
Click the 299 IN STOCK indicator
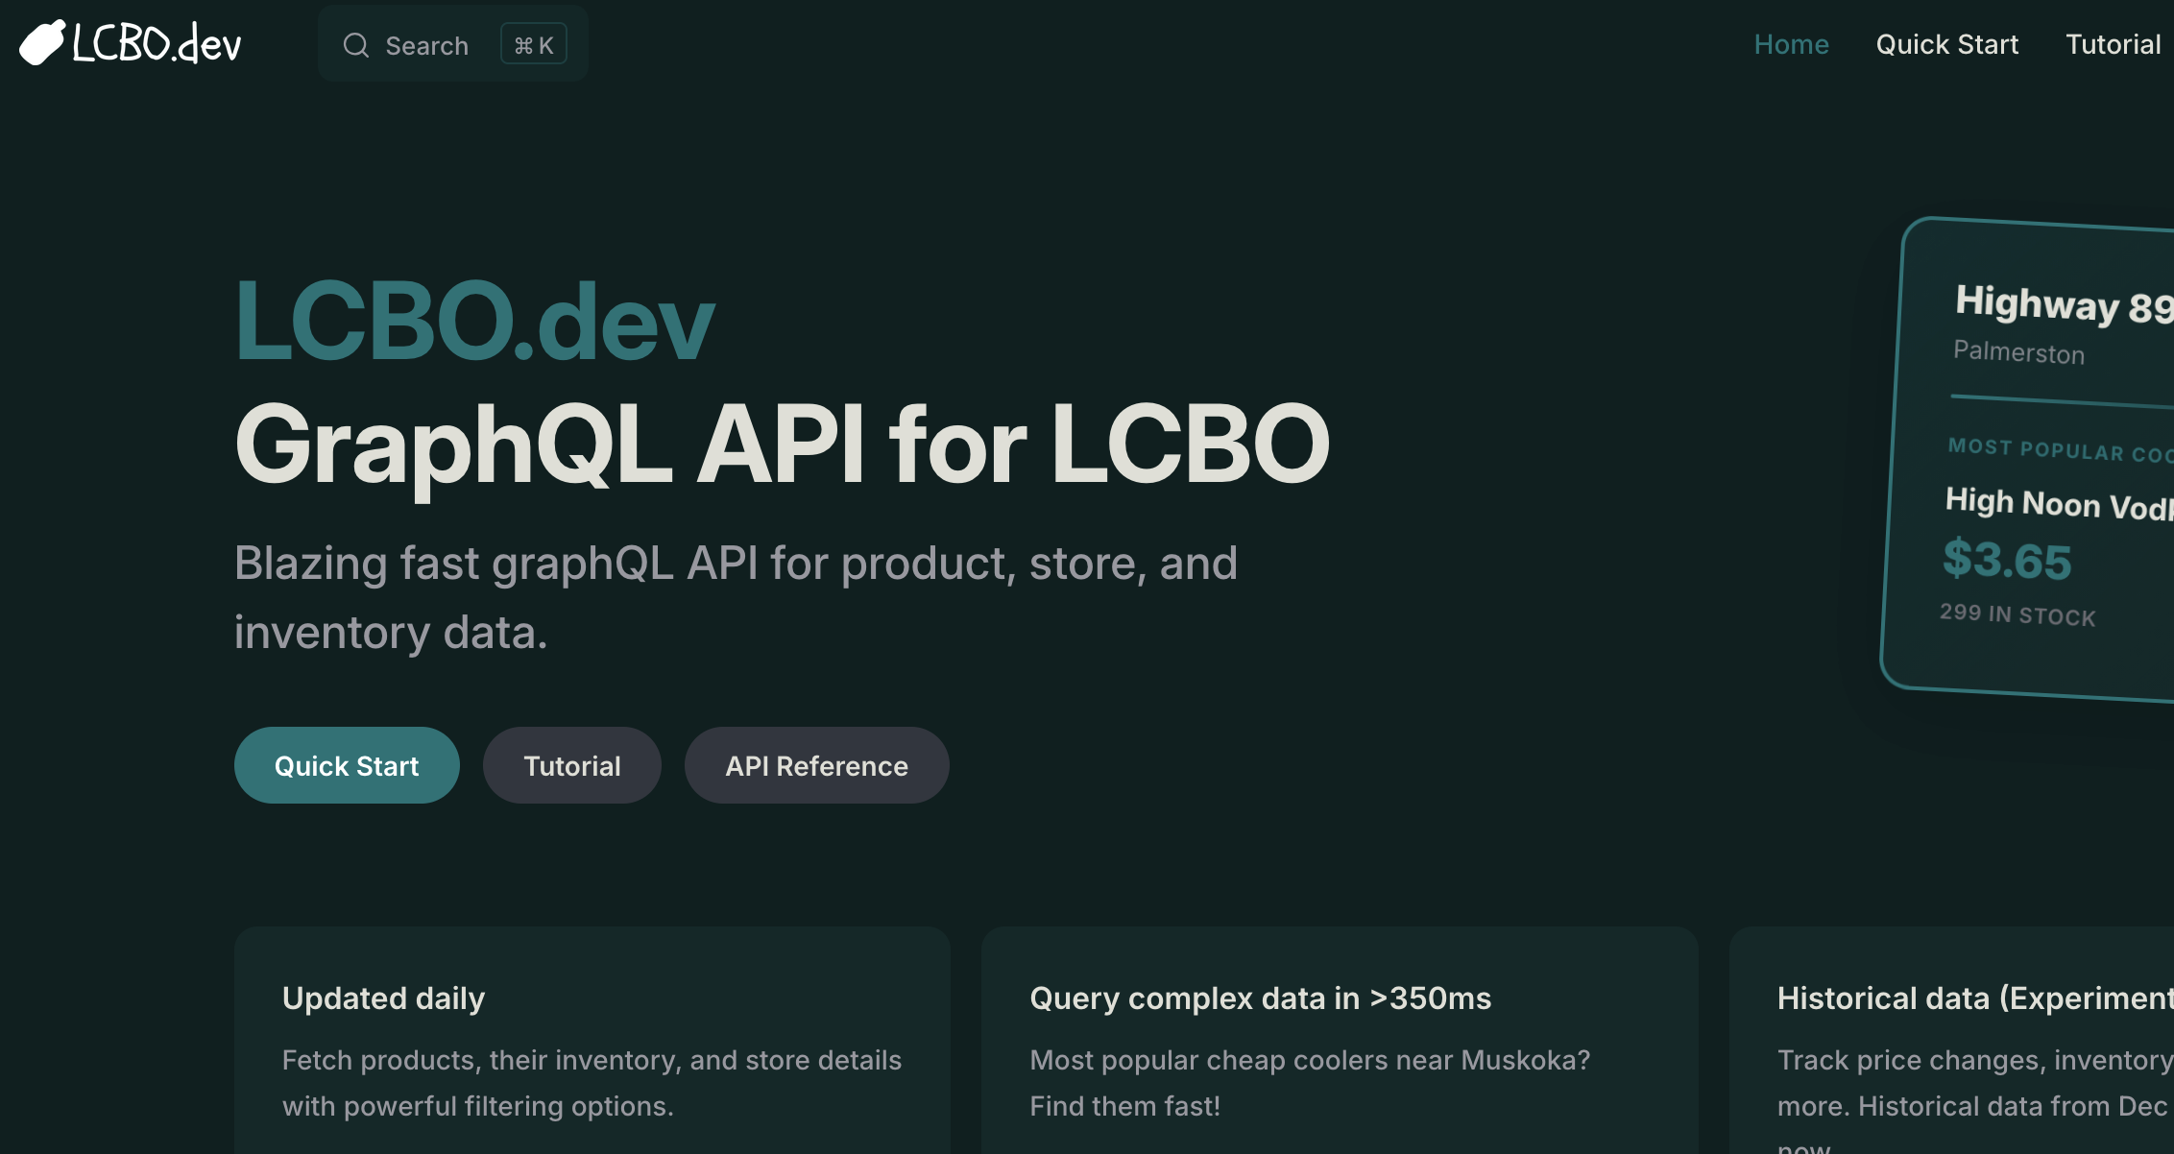click(x=2016, y=616)
